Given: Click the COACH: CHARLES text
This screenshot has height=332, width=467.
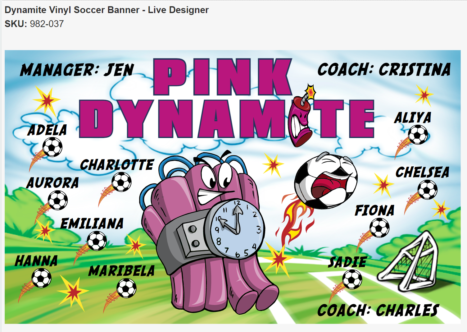Looking at the screenshot, I should tap(378, 310).
